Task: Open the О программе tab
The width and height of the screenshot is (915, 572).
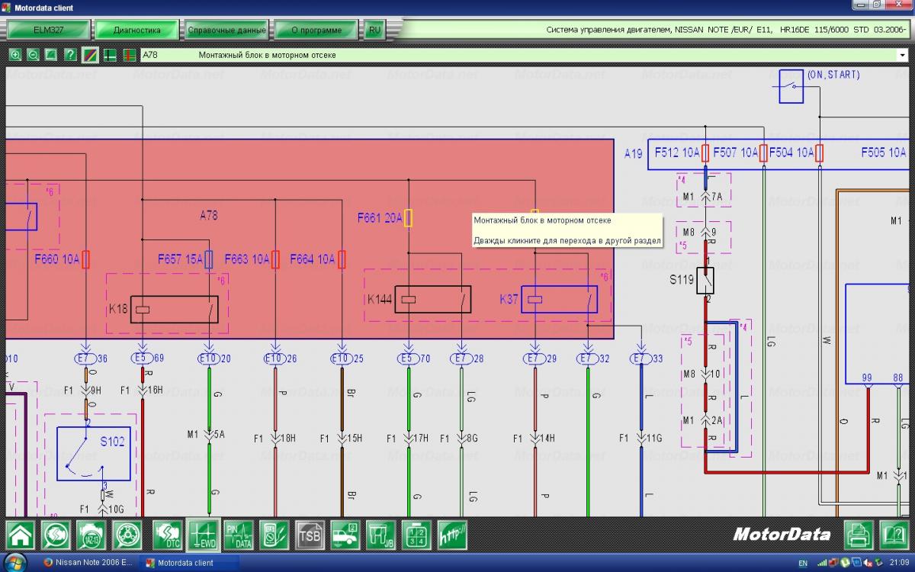Action: [316, 31]
